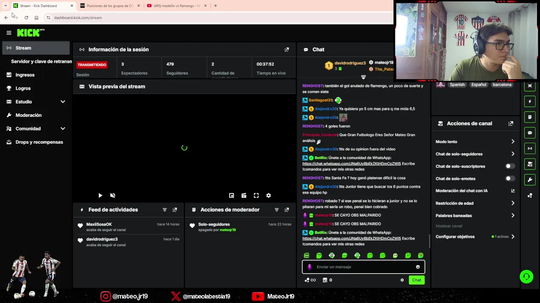
Task: Filter the Feed de actividades list
Action: coord(165,210)
